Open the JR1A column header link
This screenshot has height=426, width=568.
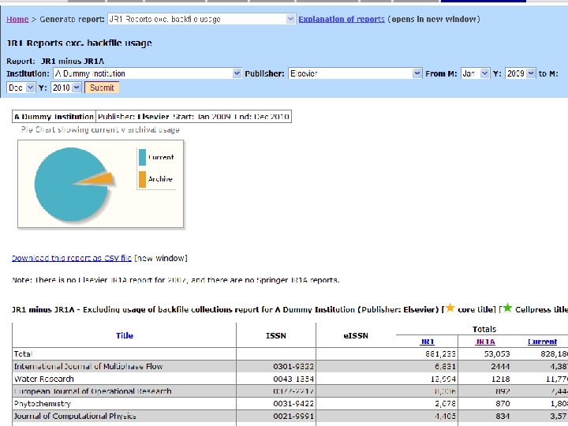[x=485, y=342]
